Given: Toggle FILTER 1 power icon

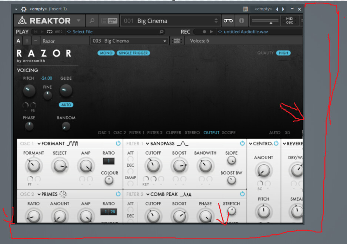Looking at the screenshot, I should tap(242, 144).
